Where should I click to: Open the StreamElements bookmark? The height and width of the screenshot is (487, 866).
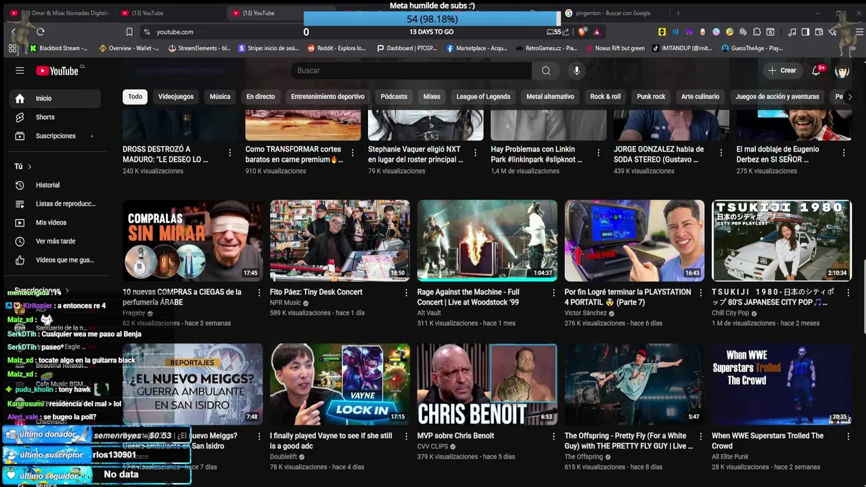point(200,48)
